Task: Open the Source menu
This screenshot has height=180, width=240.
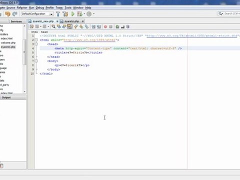Action: tap(10, 7)
